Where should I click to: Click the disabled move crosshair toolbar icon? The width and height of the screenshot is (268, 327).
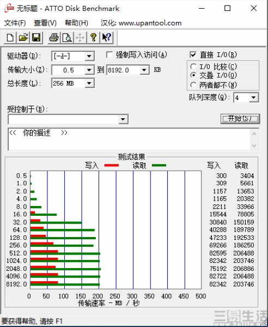80,38
